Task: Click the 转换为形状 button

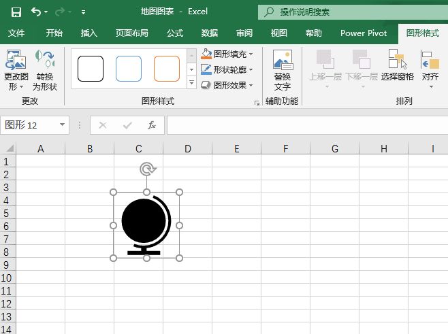Action: (x=45, y=70)
